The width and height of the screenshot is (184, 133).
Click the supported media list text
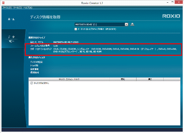(115, 50)
